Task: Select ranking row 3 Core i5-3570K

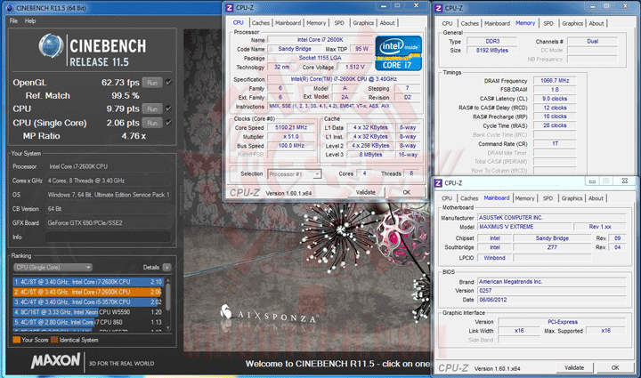Action: point(88,302)
